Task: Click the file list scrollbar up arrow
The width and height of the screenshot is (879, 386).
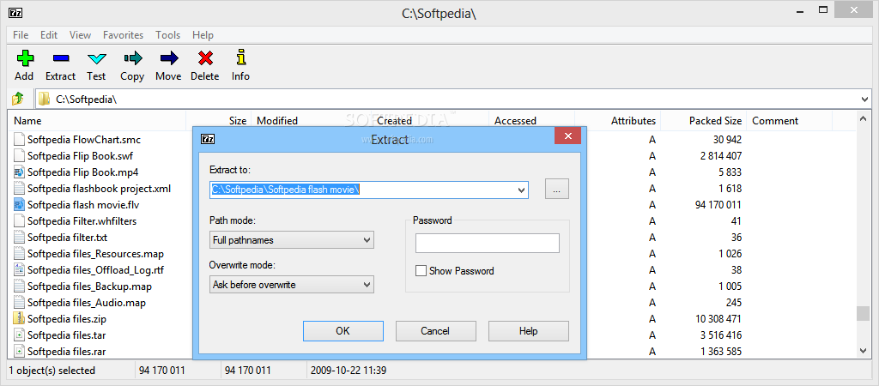Action: pyautogui.click(x=864, y=118)
